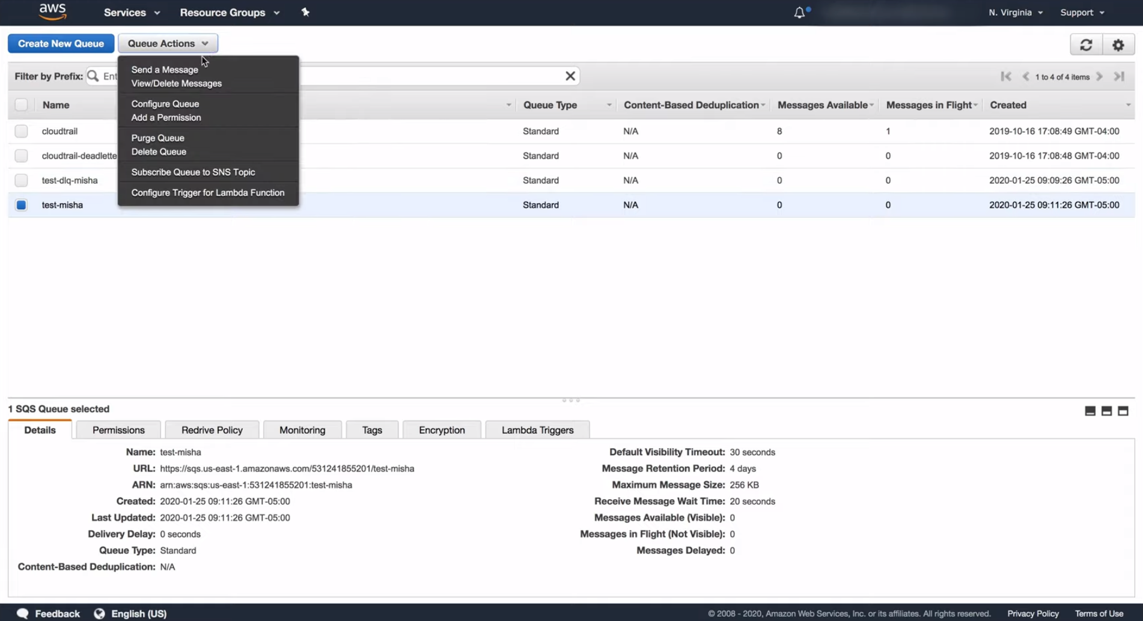Choose Configure Trigger for Lambda Function

click(208, 193)
